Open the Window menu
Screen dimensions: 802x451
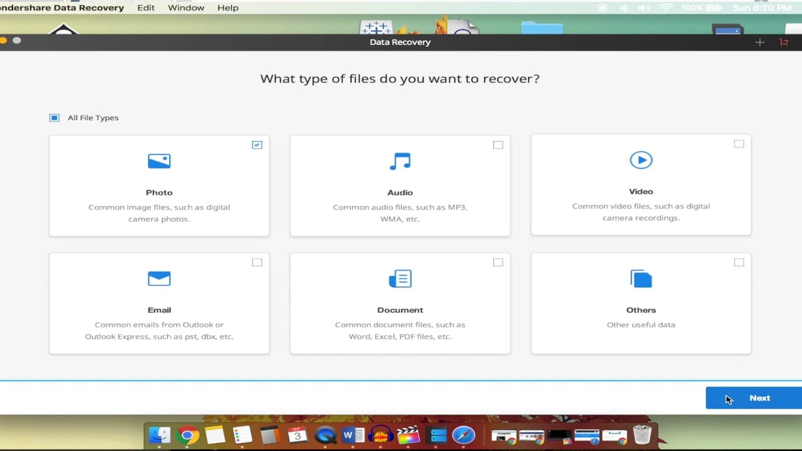click(186, 8)
